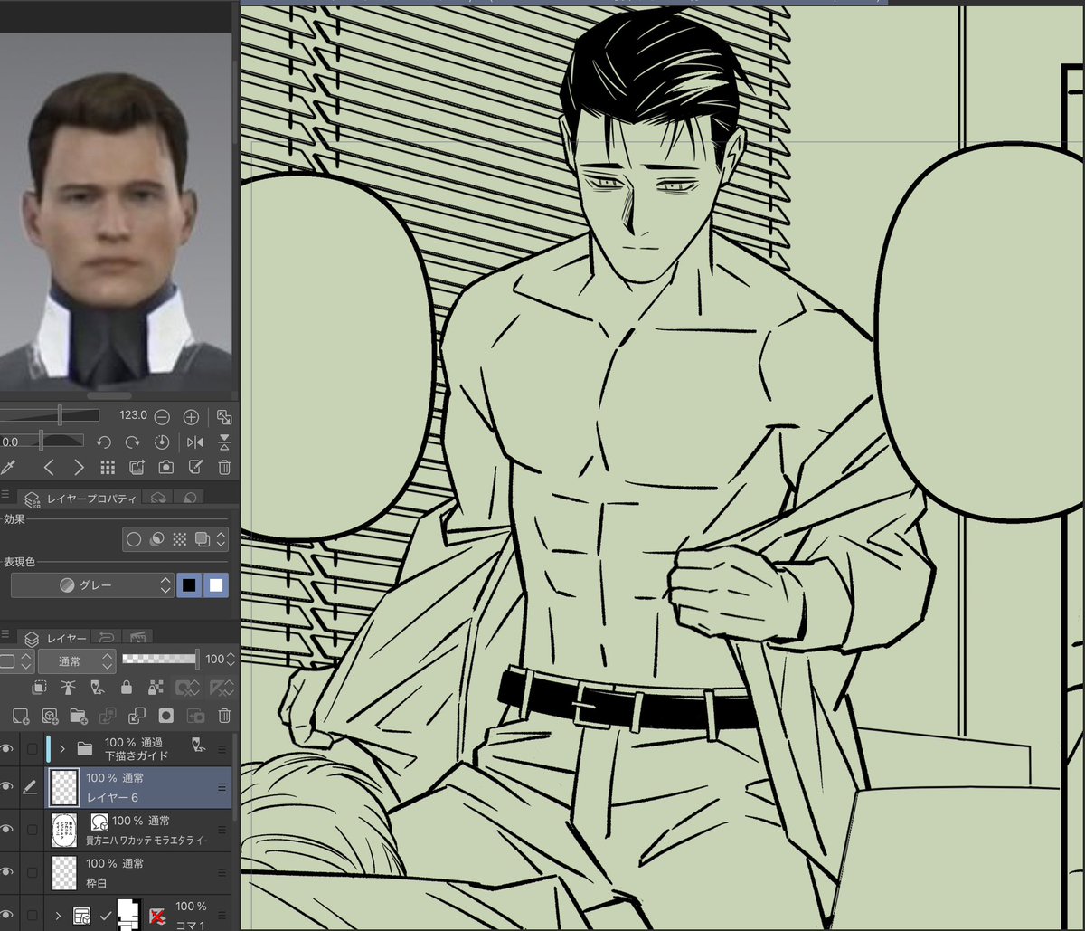Screen dimensions: 1085x931
Task: Tick checkbox of 下描きガイド folder
Action: (33, 748)
